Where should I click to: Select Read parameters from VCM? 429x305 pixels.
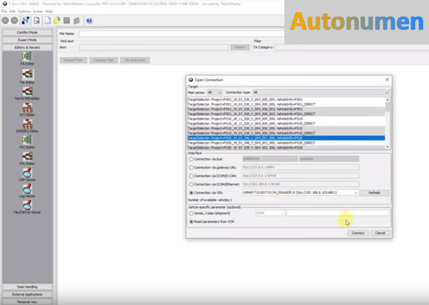(x=191, y=222)
